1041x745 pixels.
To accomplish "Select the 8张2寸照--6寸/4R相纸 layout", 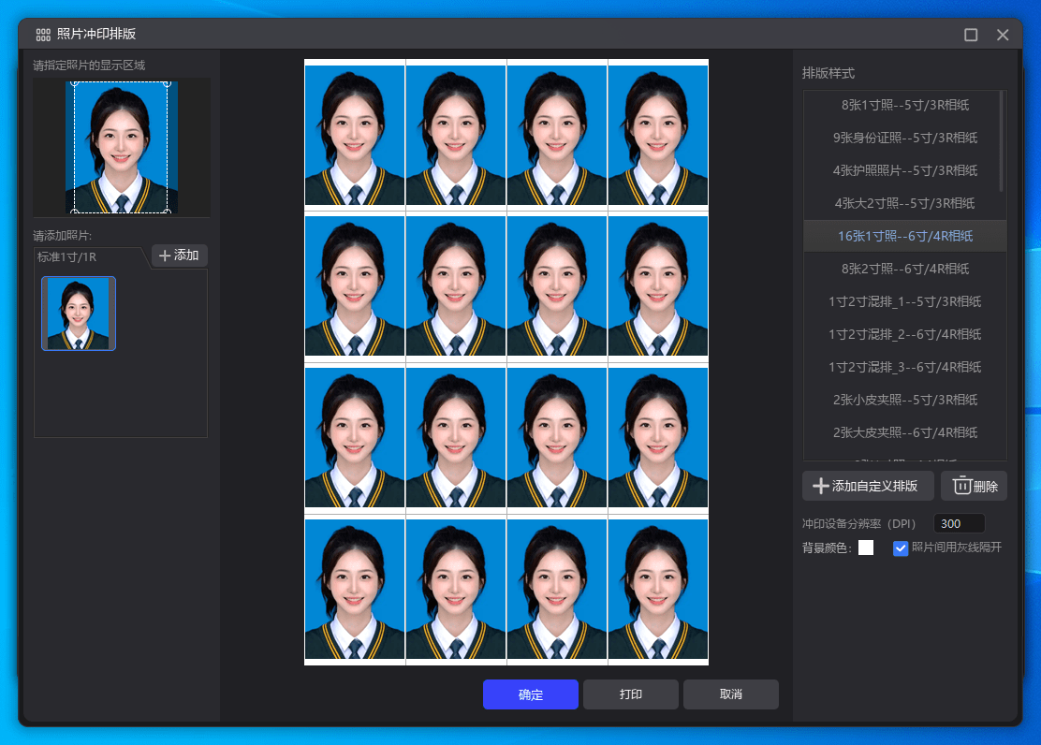I will 904,269.
